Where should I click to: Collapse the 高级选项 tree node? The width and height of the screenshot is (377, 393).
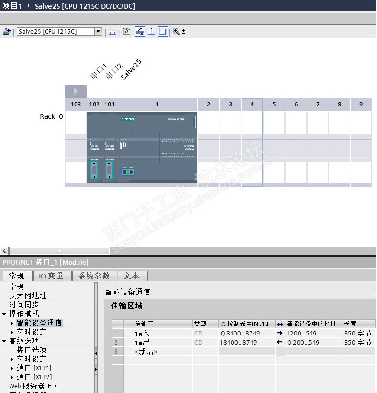[x=4, y=341]
